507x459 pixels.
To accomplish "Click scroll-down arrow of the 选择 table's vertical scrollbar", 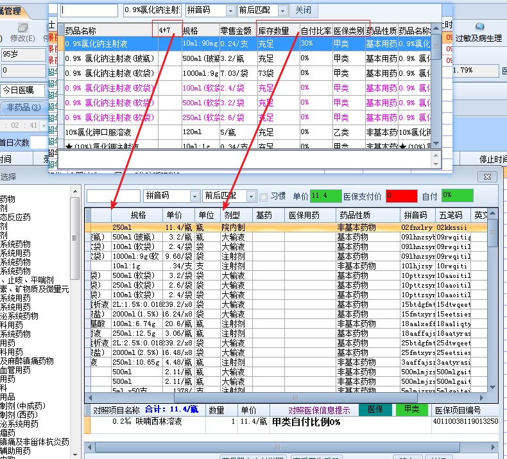I will click(492, 387).
